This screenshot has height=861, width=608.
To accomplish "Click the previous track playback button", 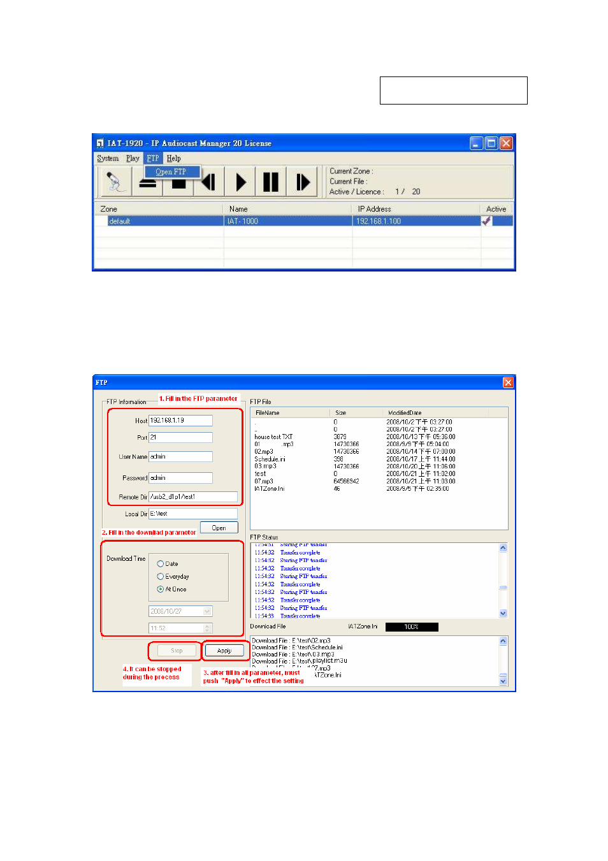I will 210,182.
